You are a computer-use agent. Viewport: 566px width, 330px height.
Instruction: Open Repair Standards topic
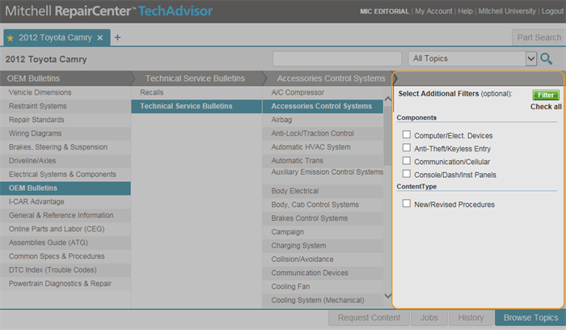pos(65,120)
